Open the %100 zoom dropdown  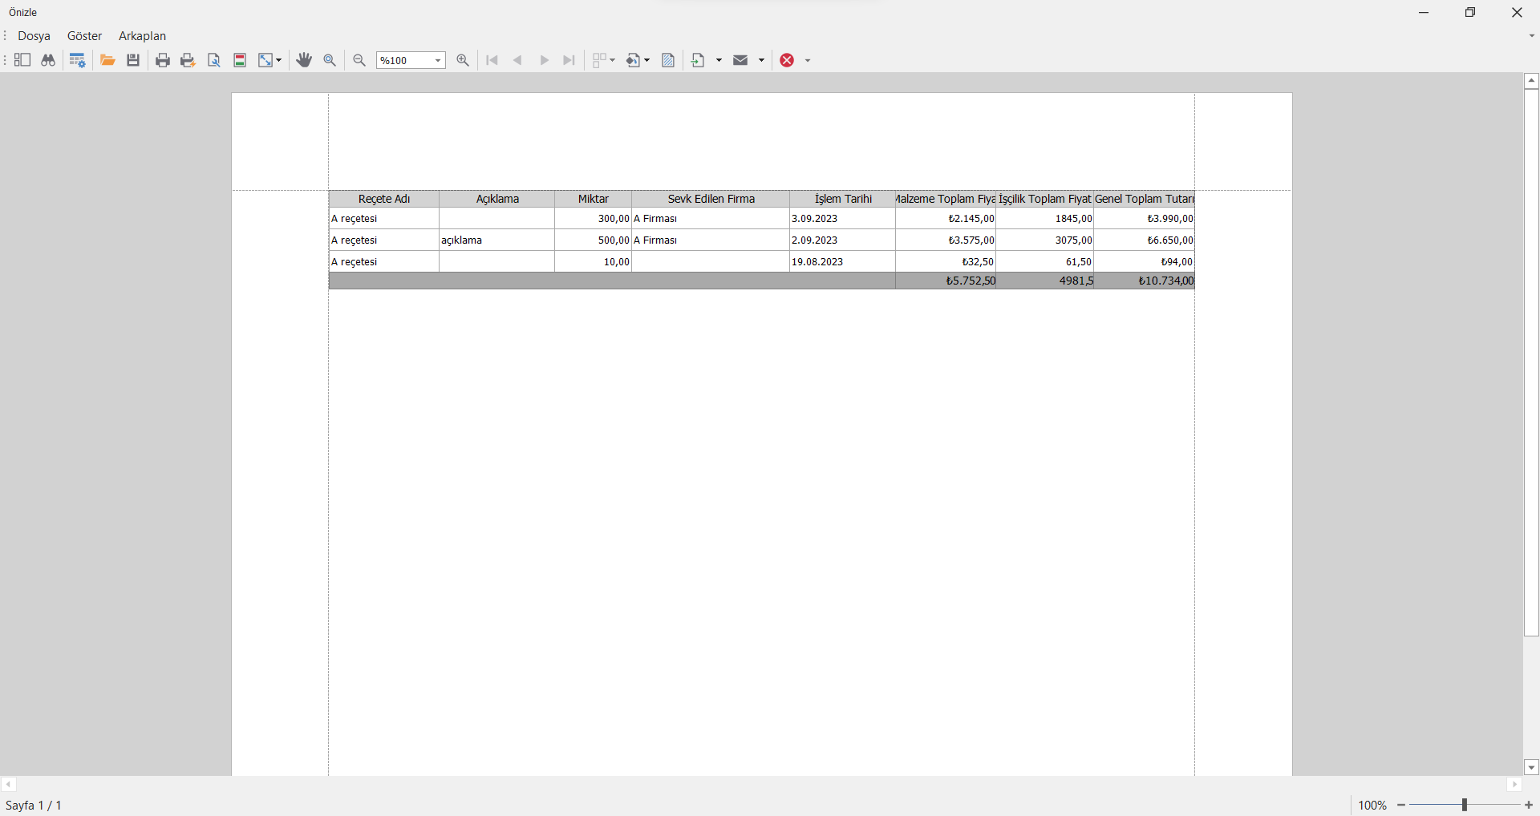(x=438, y=60)
